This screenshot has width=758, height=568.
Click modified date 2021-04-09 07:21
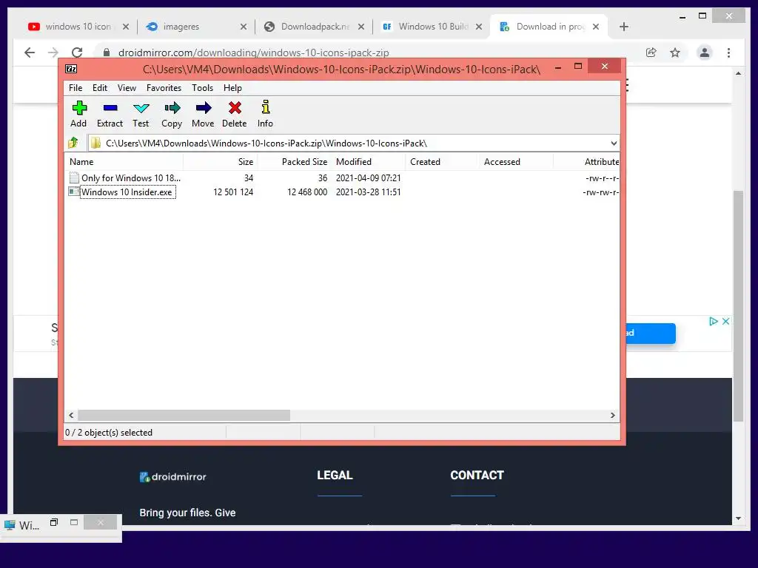pyautogui.click(x=369, y=177)
